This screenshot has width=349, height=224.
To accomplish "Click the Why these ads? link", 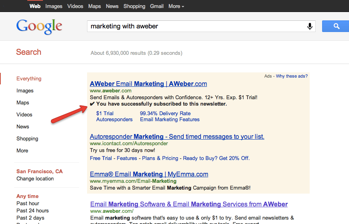I will (x=292, y=76).
